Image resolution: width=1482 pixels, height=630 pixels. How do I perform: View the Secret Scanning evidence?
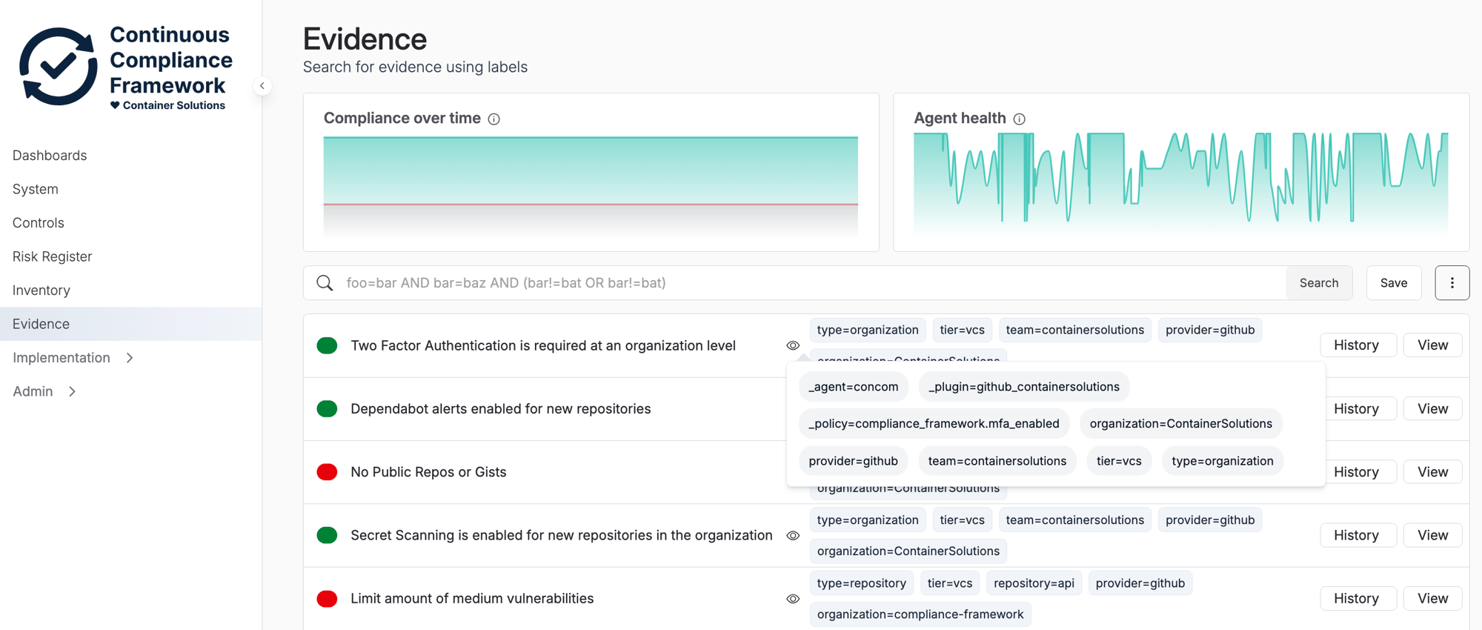[1433, 535]
